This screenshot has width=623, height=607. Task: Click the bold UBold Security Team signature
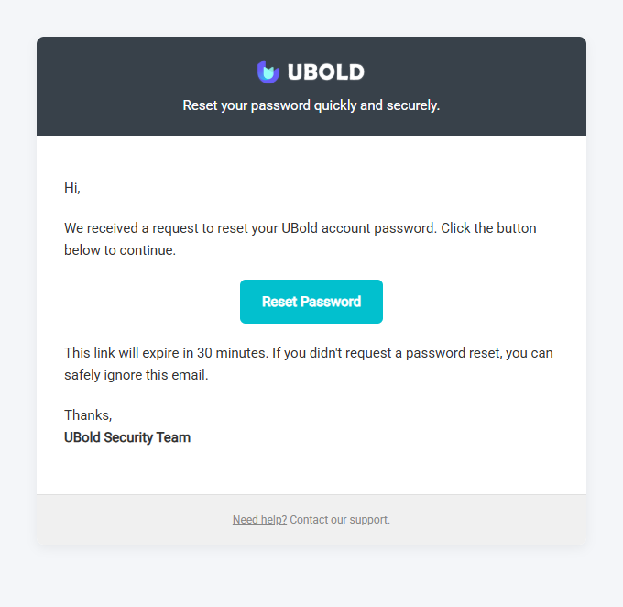(127, 437)
